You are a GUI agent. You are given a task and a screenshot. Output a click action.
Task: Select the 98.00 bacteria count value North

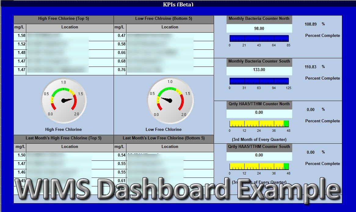pyautogui.click(x=259, y=28)
